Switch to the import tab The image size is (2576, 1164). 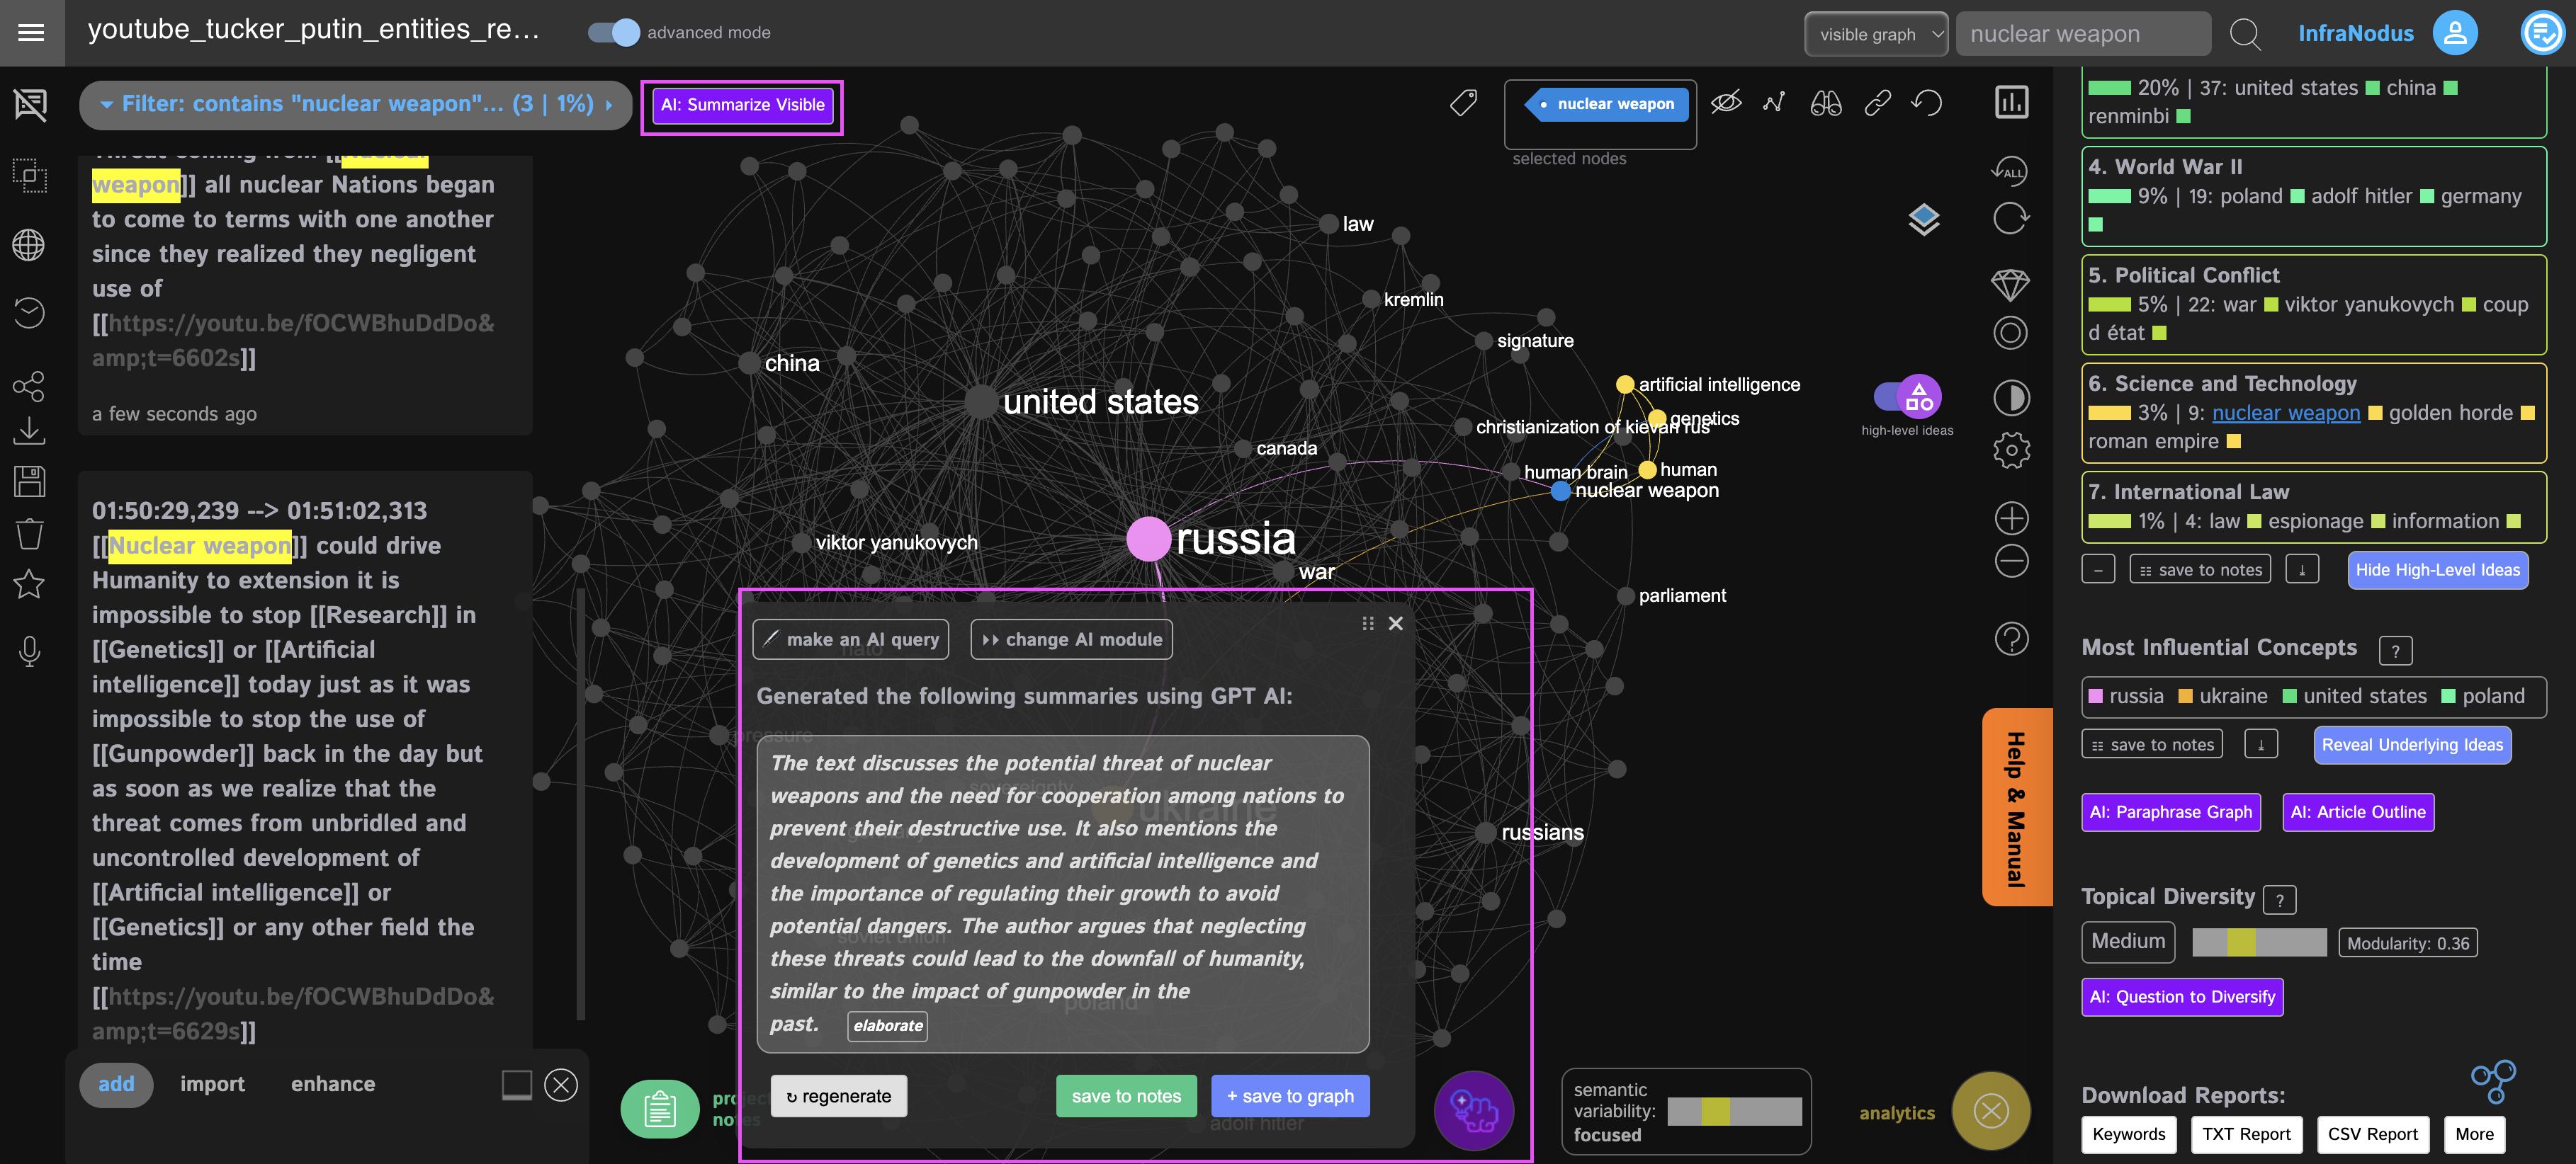212,1084
